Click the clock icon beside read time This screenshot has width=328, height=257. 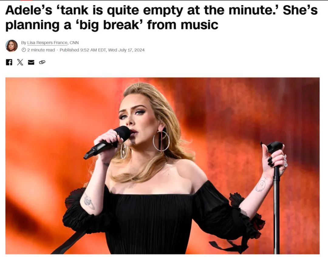[x=24, y=50]
